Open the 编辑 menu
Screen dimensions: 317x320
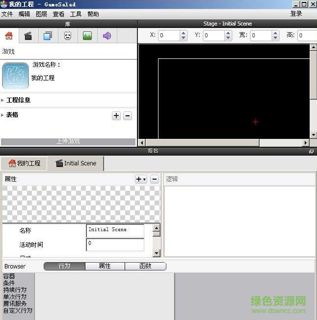[24, 14]
